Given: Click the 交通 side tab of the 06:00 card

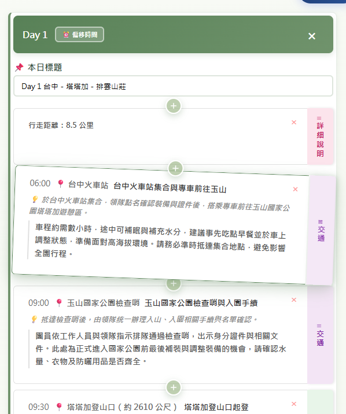Looking at the screenshot, I should point(321,230).
